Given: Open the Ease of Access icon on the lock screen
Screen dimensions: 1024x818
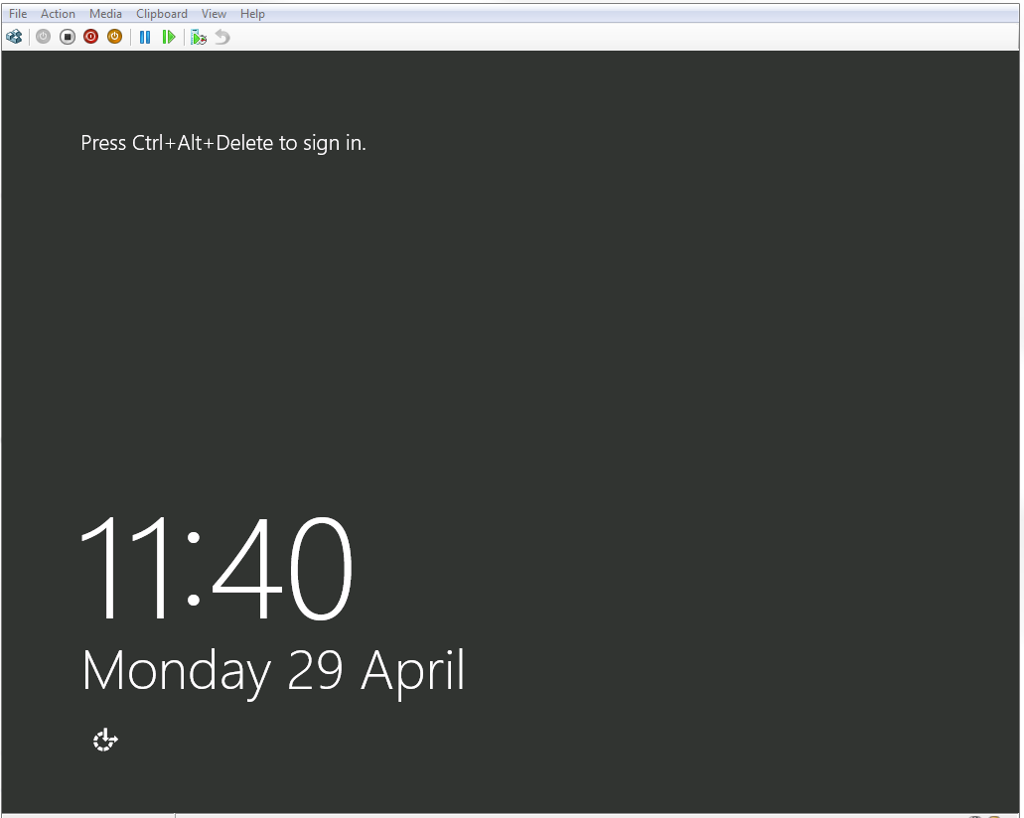Looking at the screenshot, I should click(x=105, y=740).
